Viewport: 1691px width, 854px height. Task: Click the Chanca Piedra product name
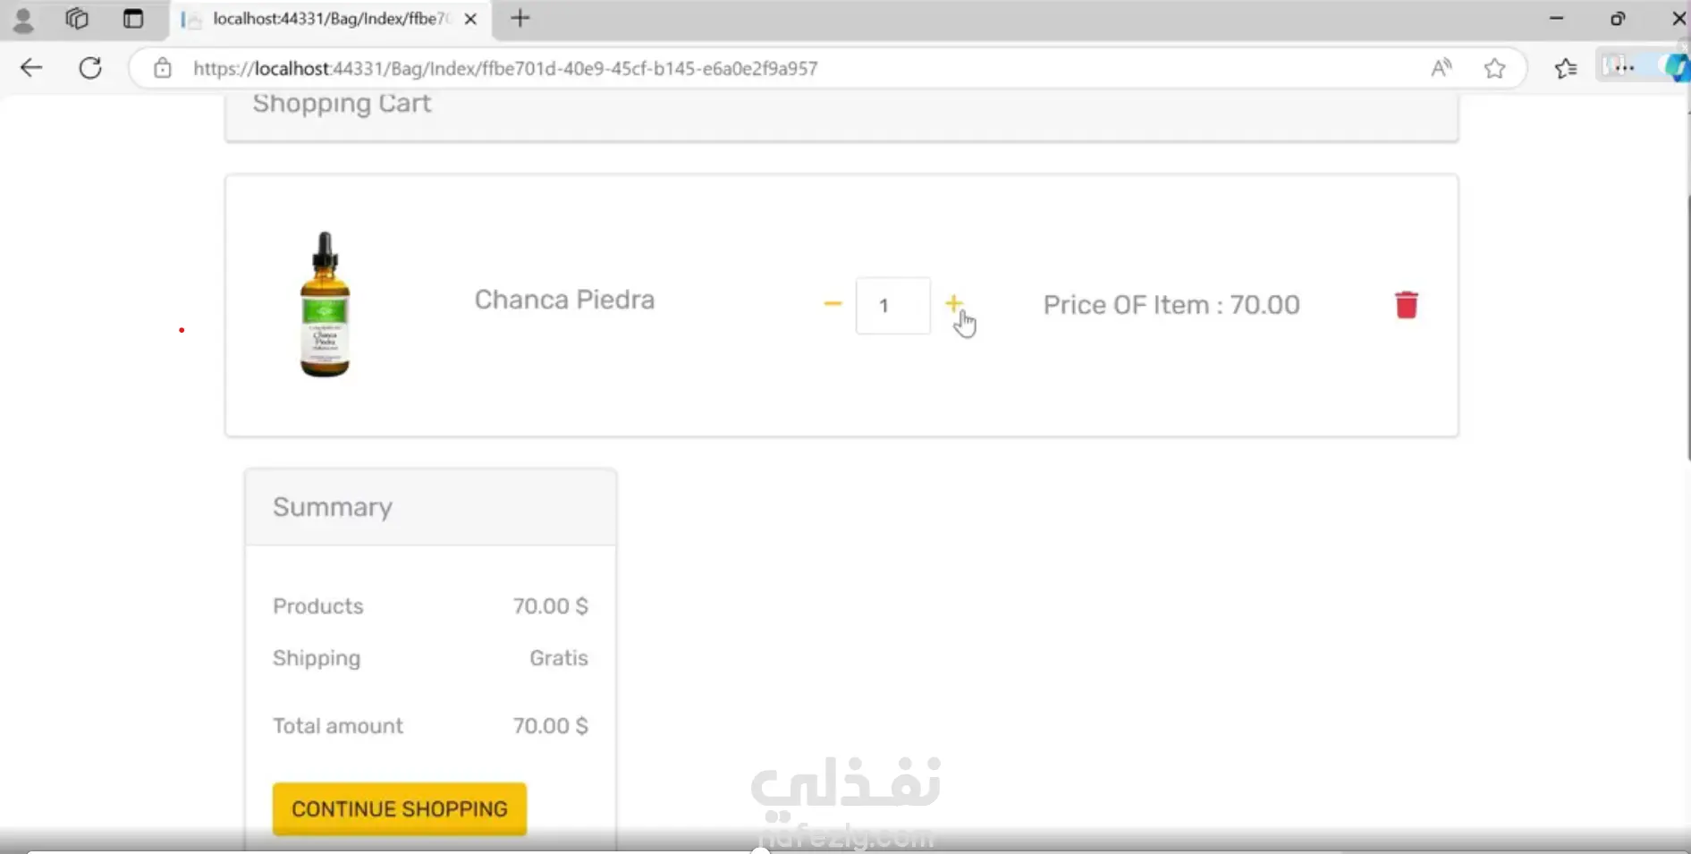click(x=564, y=300)
